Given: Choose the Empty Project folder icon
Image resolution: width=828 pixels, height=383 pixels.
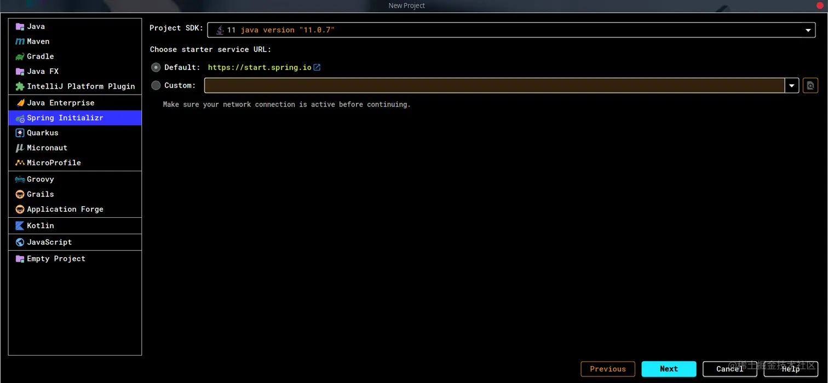Looking at the screenshot, I should 20,259.
